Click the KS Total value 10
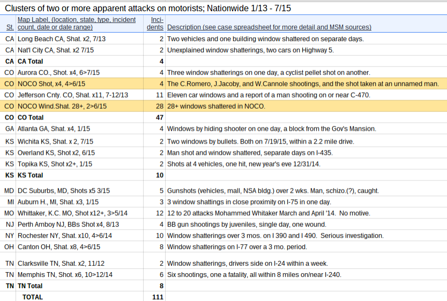 click(x=159, y=175)
